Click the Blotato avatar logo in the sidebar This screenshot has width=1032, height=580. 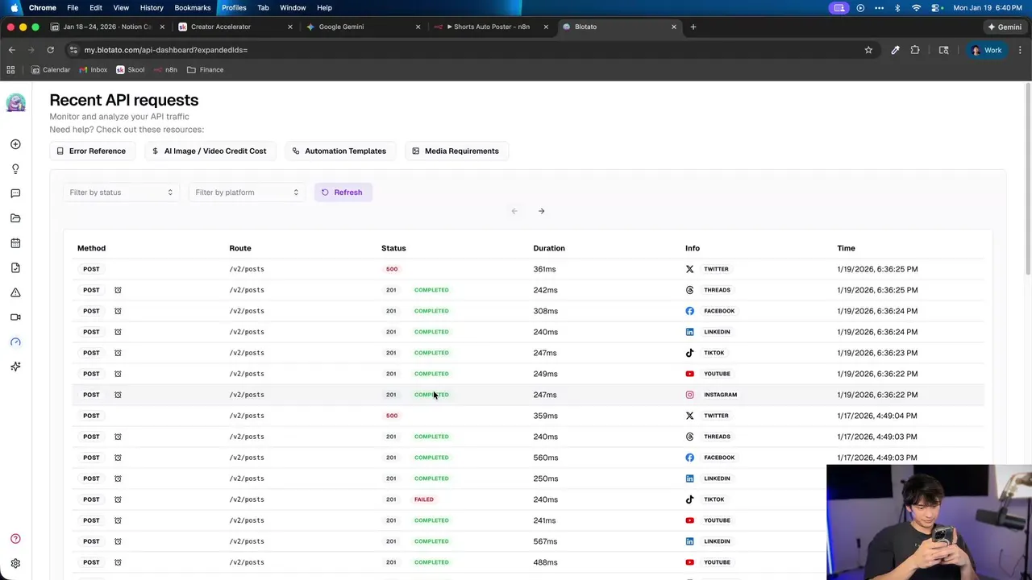click(x=15, y=102)
